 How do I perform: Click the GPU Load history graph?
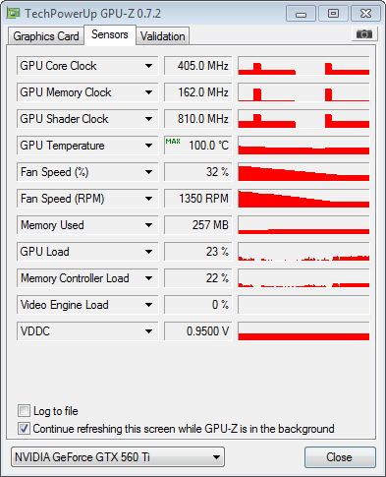pyautogui.click(x=303, y=252)
